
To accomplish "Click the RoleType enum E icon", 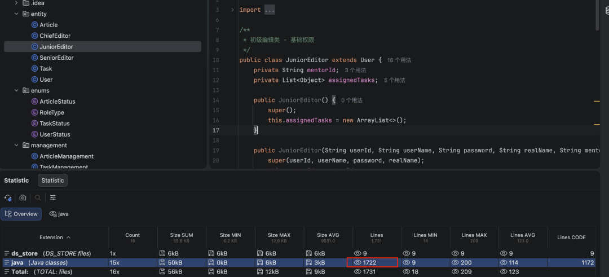I will click(x=34, y=112).
